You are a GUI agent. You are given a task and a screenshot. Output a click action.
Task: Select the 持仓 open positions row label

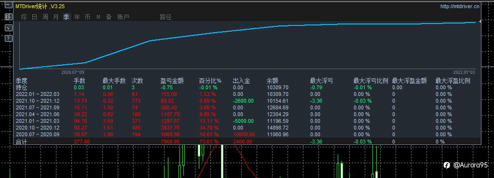click(21, 87)
